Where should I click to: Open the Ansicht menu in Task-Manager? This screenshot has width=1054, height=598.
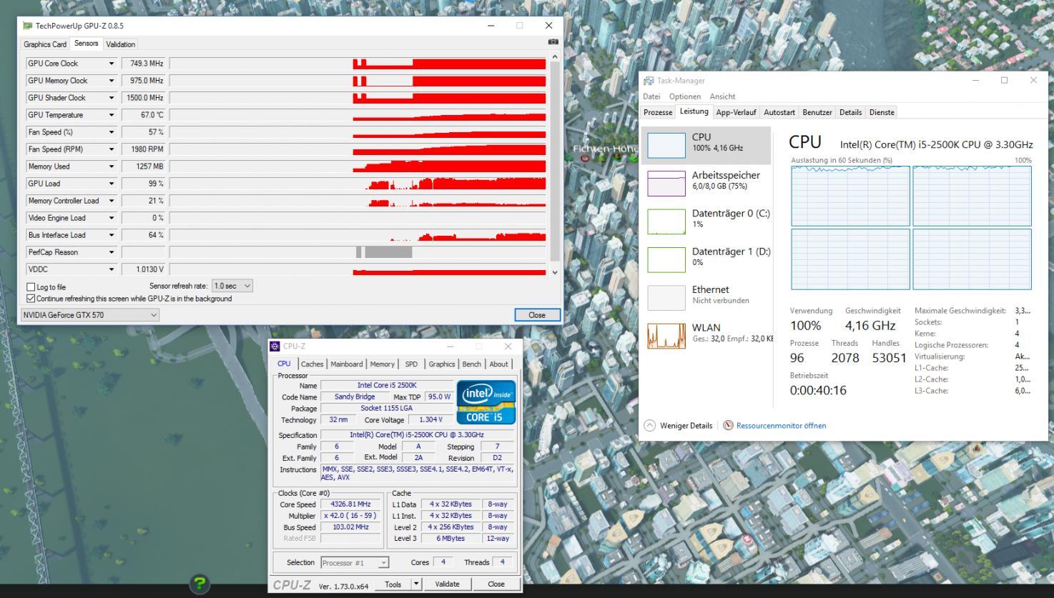(722, 96)
